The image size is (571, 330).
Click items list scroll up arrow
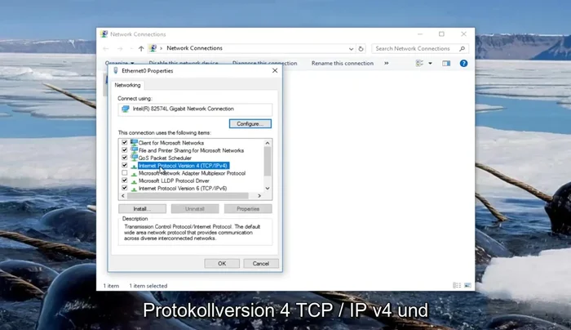coord(268,143)
